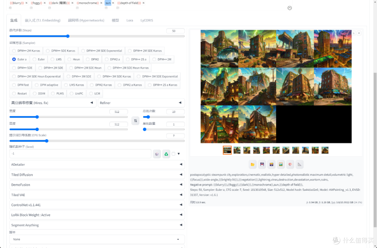377x248 pixels.
Task: Switch to the Lora tab
Action: [x=130, y=21]
